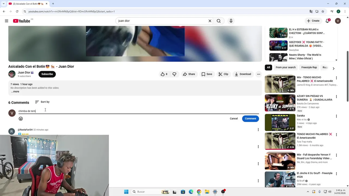Viewport: 349px width, 196px height.
Task: Open the Saraka video thumbnail
Action: coord(280,122)
